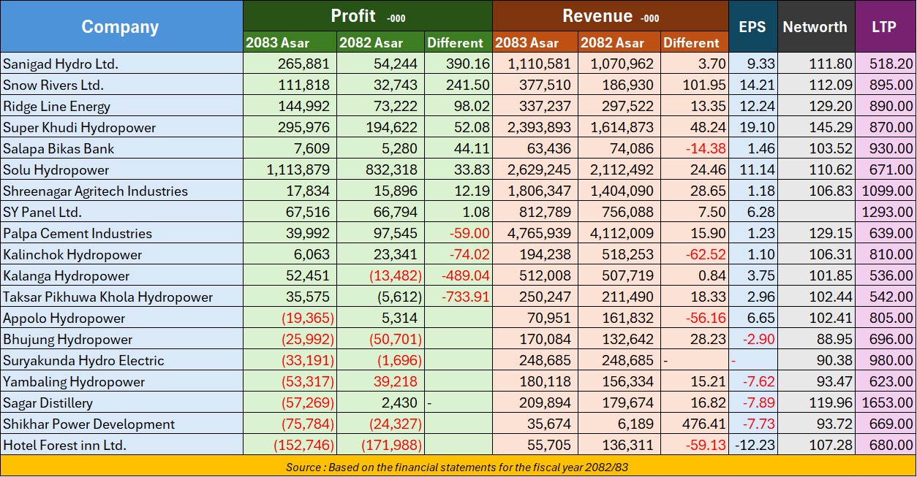Click Shreenagar LTP 1099.00
The height and width of the screenshot is (477, 917).
[886, 191]
